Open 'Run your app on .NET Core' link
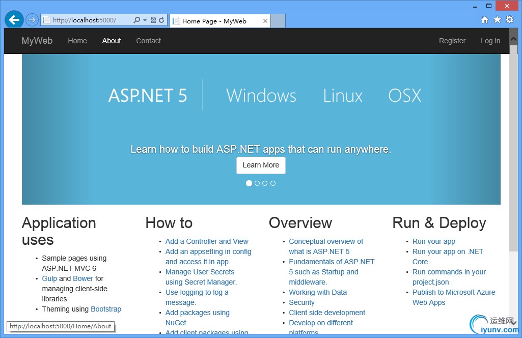 [x=448, y=257]
